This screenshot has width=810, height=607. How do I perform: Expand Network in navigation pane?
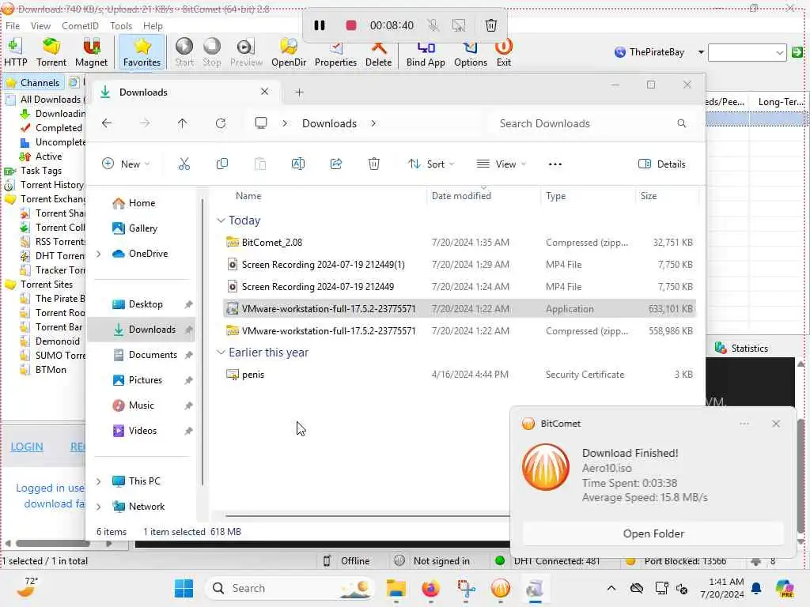click(99, 507)
